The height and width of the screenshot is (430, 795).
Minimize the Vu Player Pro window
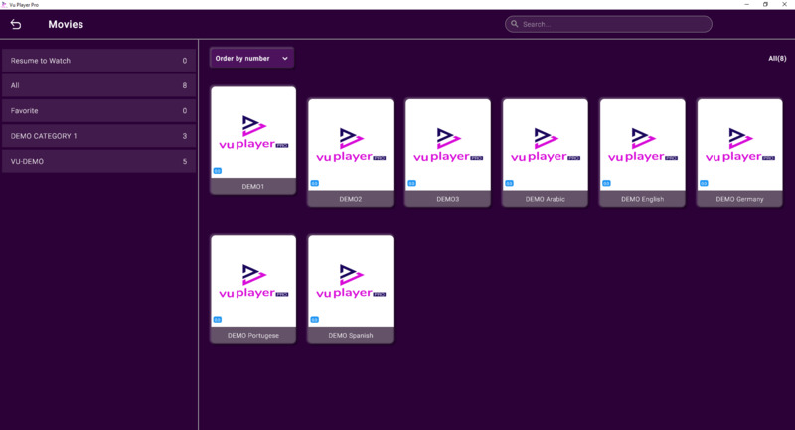[746, 5]
